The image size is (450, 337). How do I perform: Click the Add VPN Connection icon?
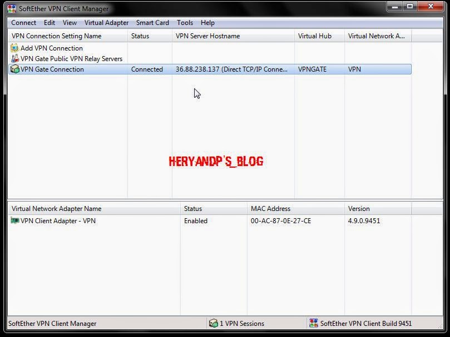click(14, 48)
